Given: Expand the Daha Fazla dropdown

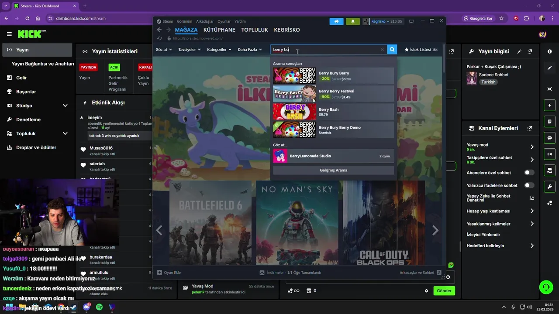Looking at the screenshot, I should 250,49.
